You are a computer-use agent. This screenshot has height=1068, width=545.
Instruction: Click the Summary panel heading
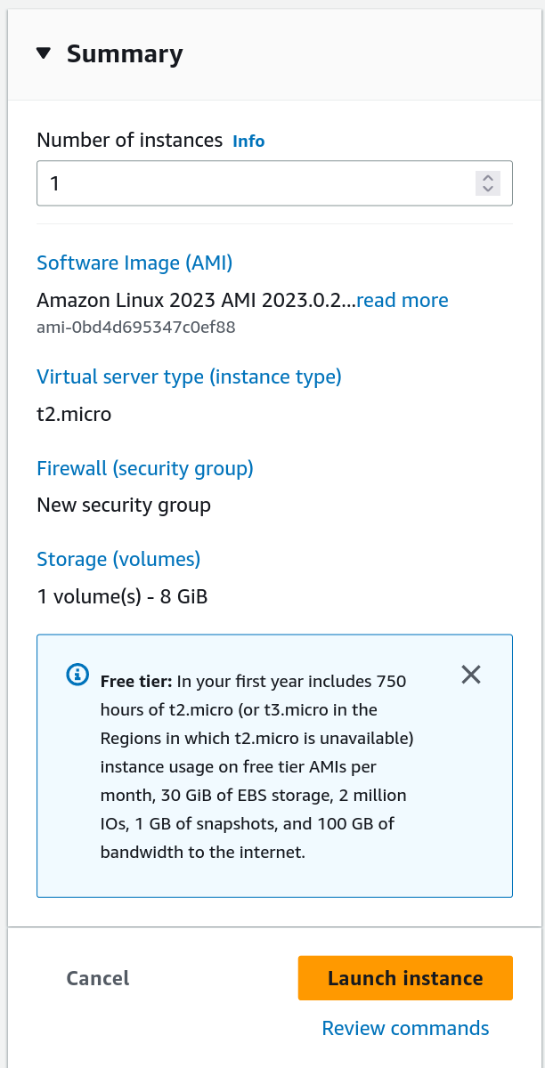[125, 53]
